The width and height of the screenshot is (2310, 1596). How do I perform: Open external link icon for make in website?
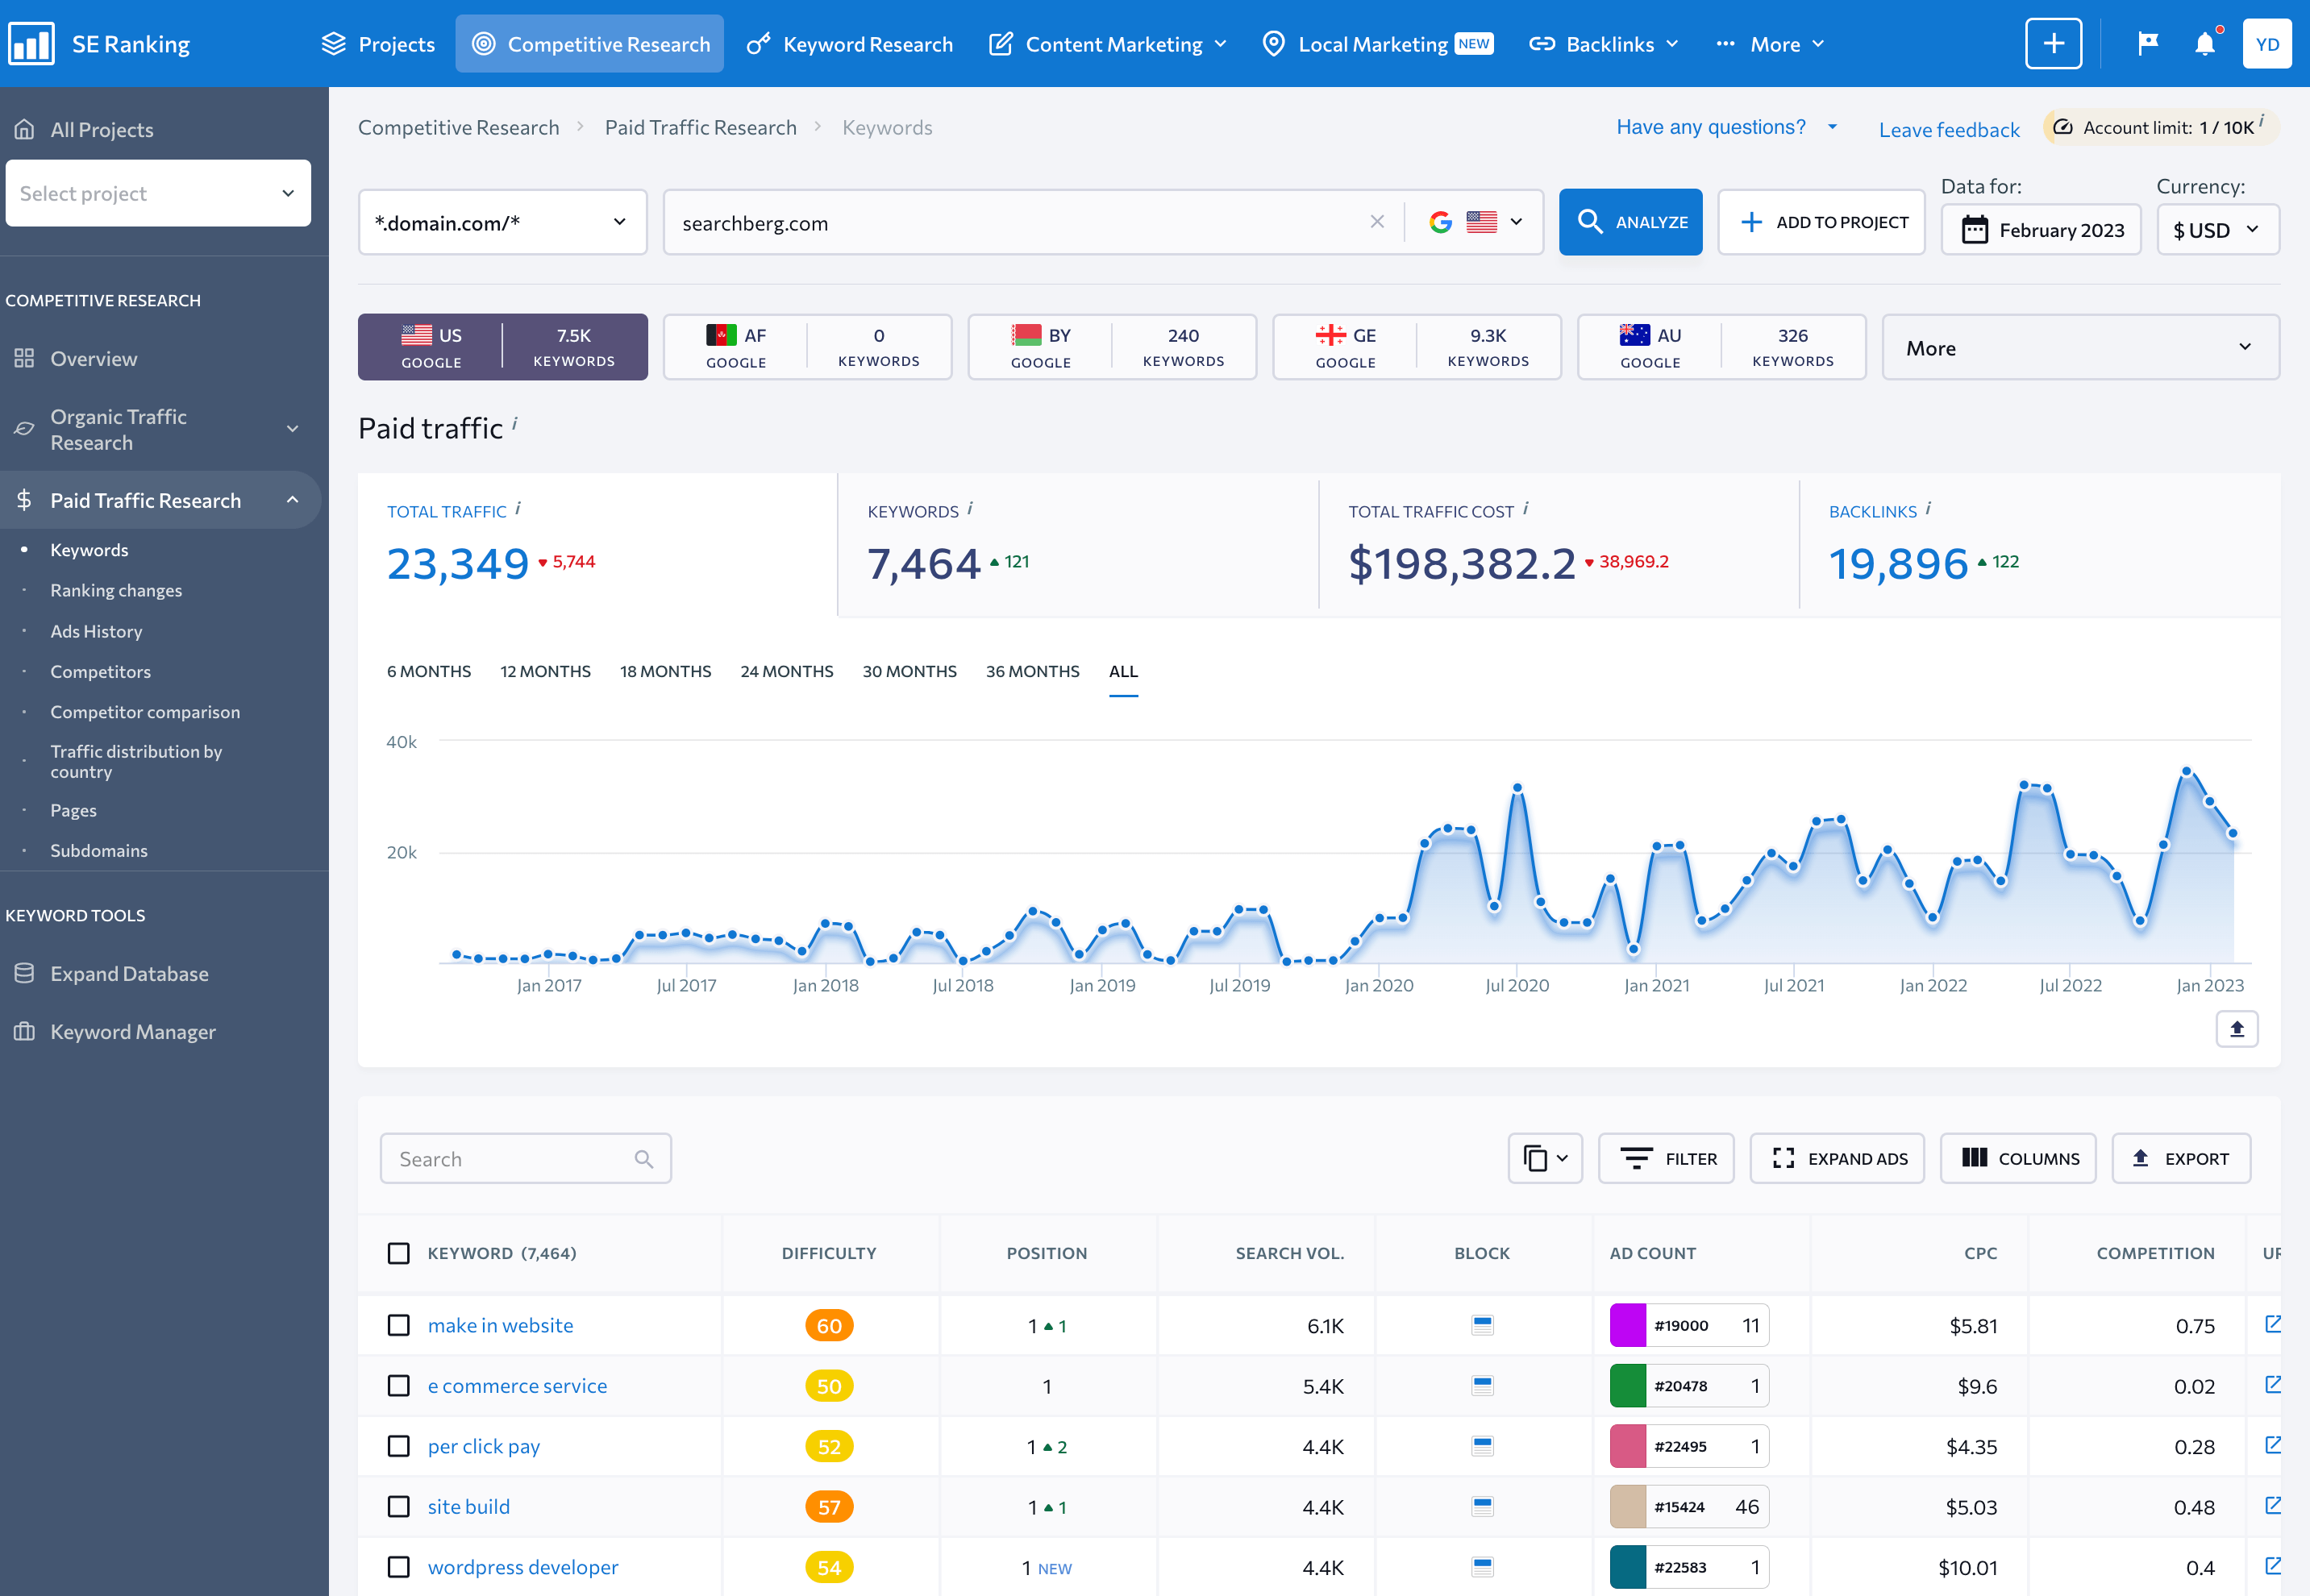tap(2272, 1324)
